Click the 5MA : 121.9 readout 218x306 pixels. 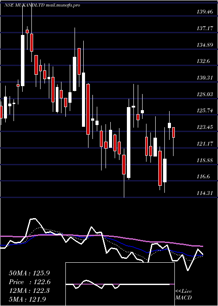point(27,299)
